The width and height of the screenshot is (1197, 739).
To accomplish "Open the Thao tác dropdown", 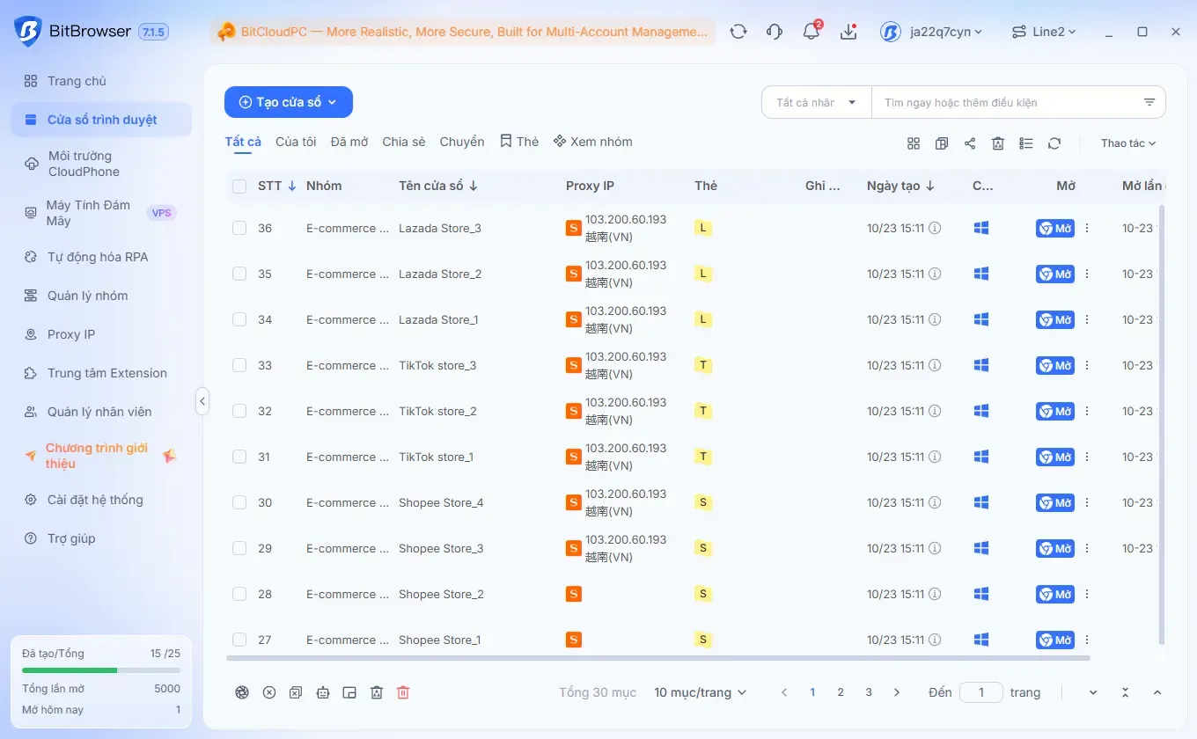I will [x=1128, y=143].
